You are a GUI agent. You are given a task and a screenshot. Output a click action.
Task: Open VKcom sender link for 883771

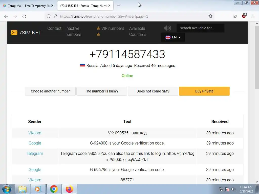click(x=35, y=180)
